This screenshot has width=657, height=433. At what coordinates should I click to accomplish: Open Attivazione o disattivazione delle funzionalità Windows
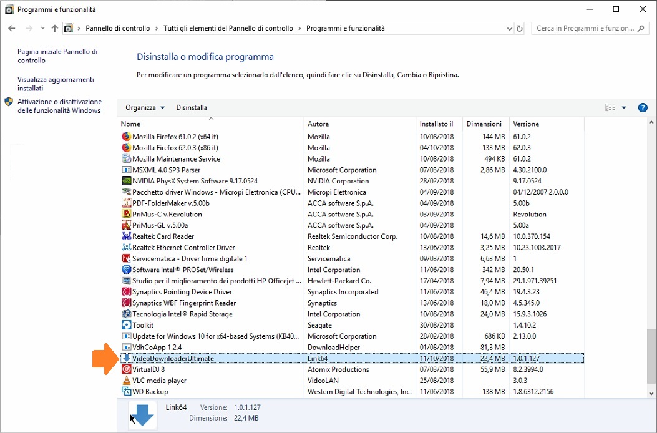pyautogui.click(x=59, y=106)
